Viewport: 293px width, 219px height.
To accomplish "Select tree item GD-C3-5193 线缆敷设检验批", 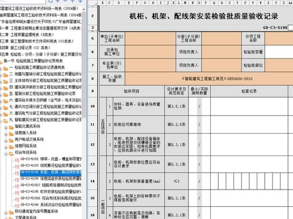I will (x=51, y=165).
